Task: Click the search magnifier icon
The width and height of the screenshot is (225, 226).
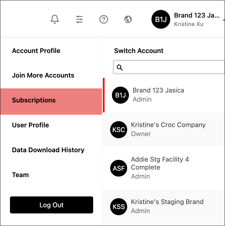Action: click(x=120, y=67)
